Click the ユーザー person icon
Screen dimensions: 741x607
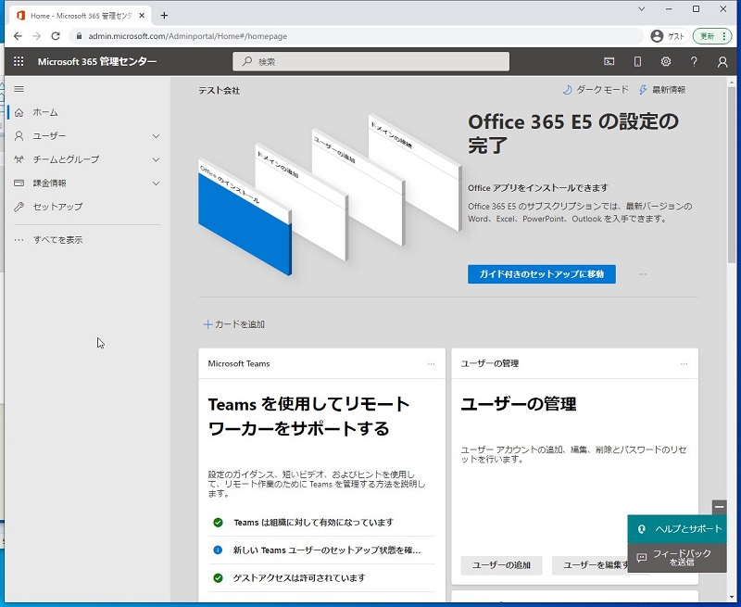pyautogui.click(x=19, y=136)
